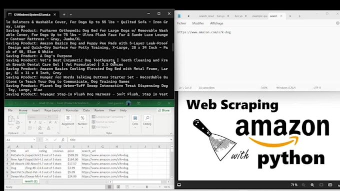The width and height of the screenshot is (340, 191).
Task: Open Conditional Formatting dropdown
Action: 108,117
